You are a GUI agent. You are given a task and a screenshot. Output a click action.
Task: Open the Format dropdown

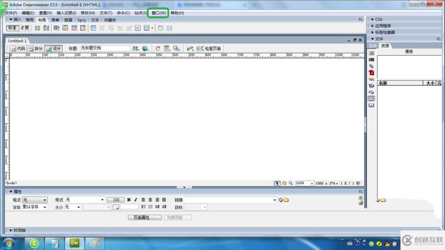point(35,200)
